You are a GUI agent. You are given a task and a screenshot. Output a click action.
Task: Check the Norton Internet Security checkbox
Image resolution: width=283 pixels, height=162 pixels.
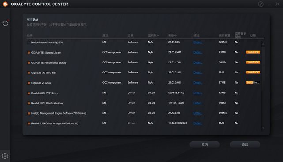tap(29, 42)
